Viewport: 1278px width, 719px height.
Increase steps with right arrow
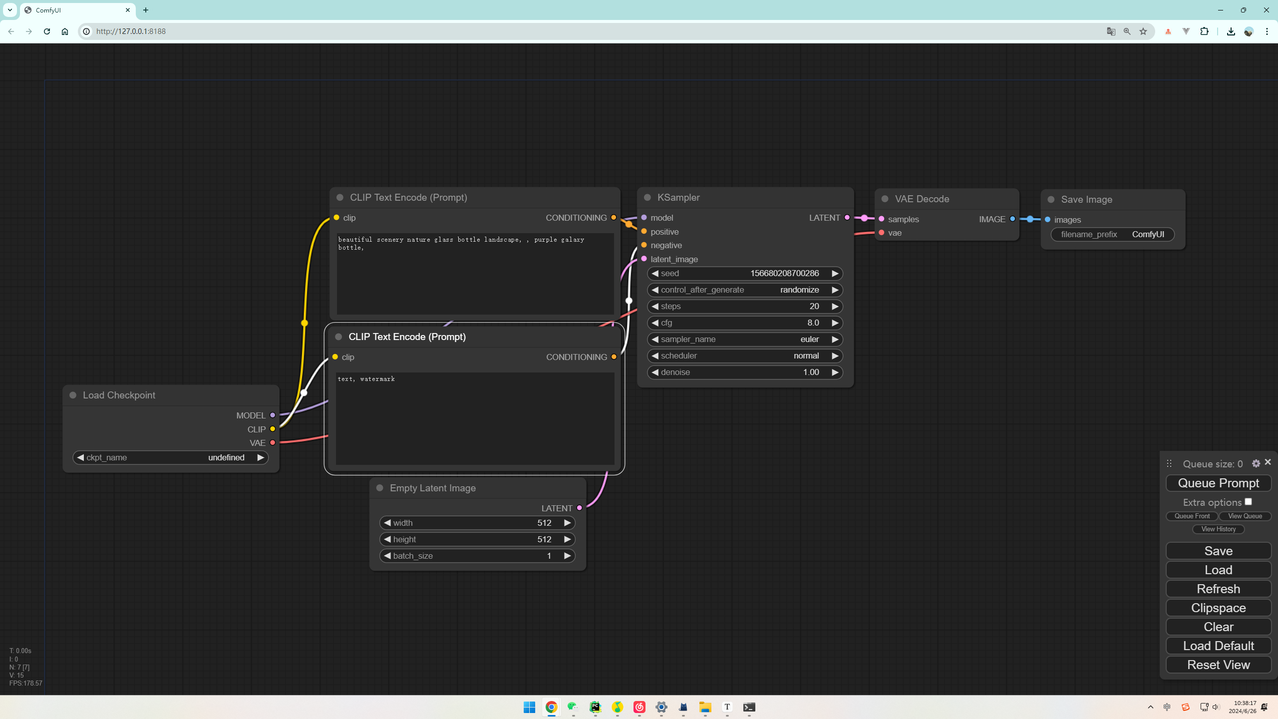coord(835,306)
